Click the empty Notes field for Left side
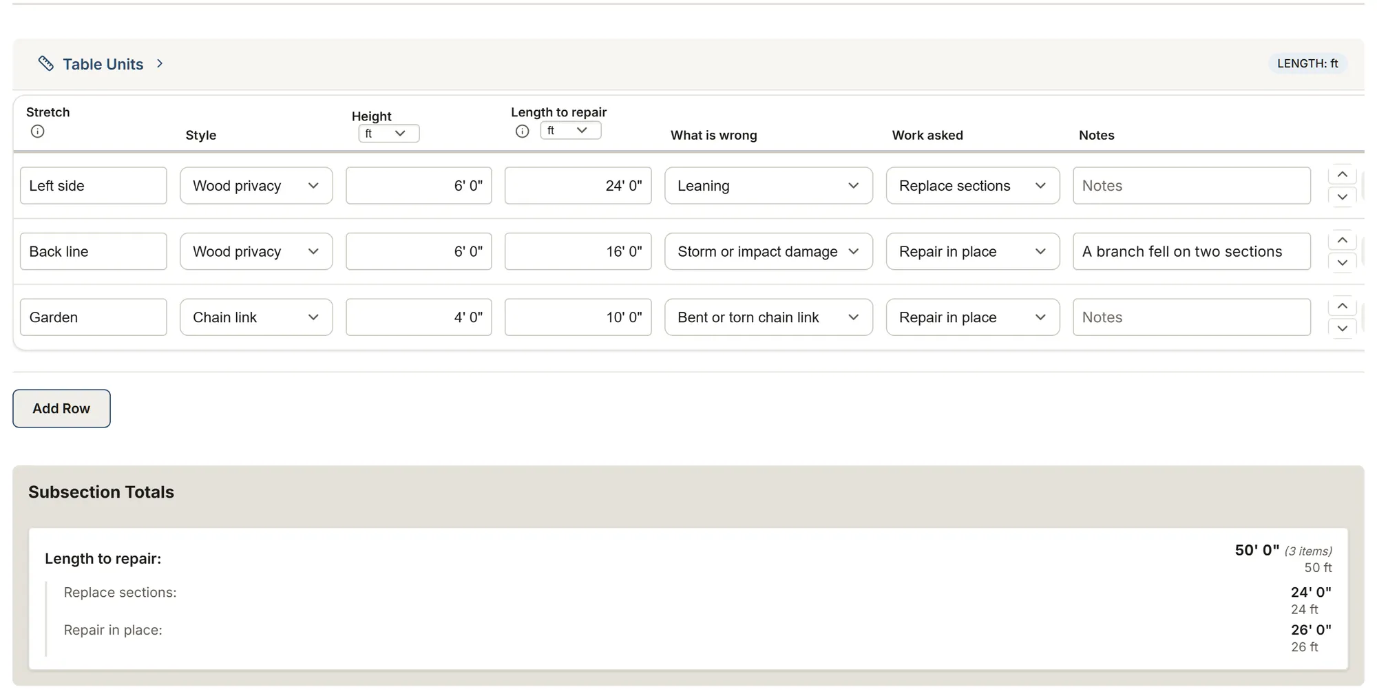Screen dimensions: 1377x698 coord(1192,186)
